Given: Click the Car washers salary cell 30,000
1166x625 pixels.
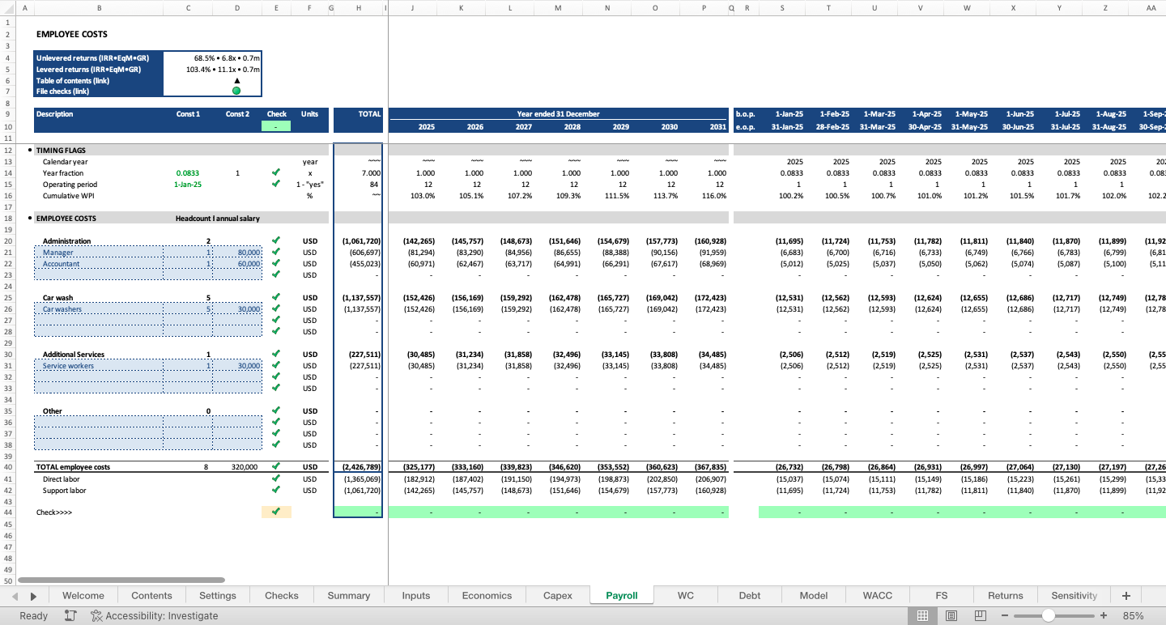Looking at the screenshot, I should [x=237, y=308].
